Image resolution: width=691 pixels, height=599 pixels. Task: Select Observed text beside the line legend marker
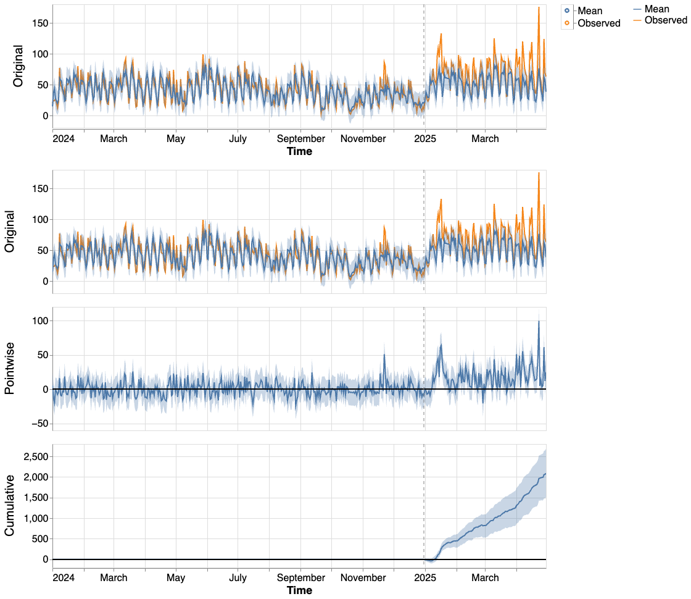tap(666, 20)
